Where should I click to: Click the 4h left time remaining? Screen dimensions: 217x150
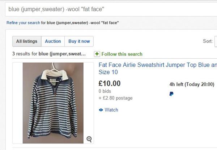192,84
